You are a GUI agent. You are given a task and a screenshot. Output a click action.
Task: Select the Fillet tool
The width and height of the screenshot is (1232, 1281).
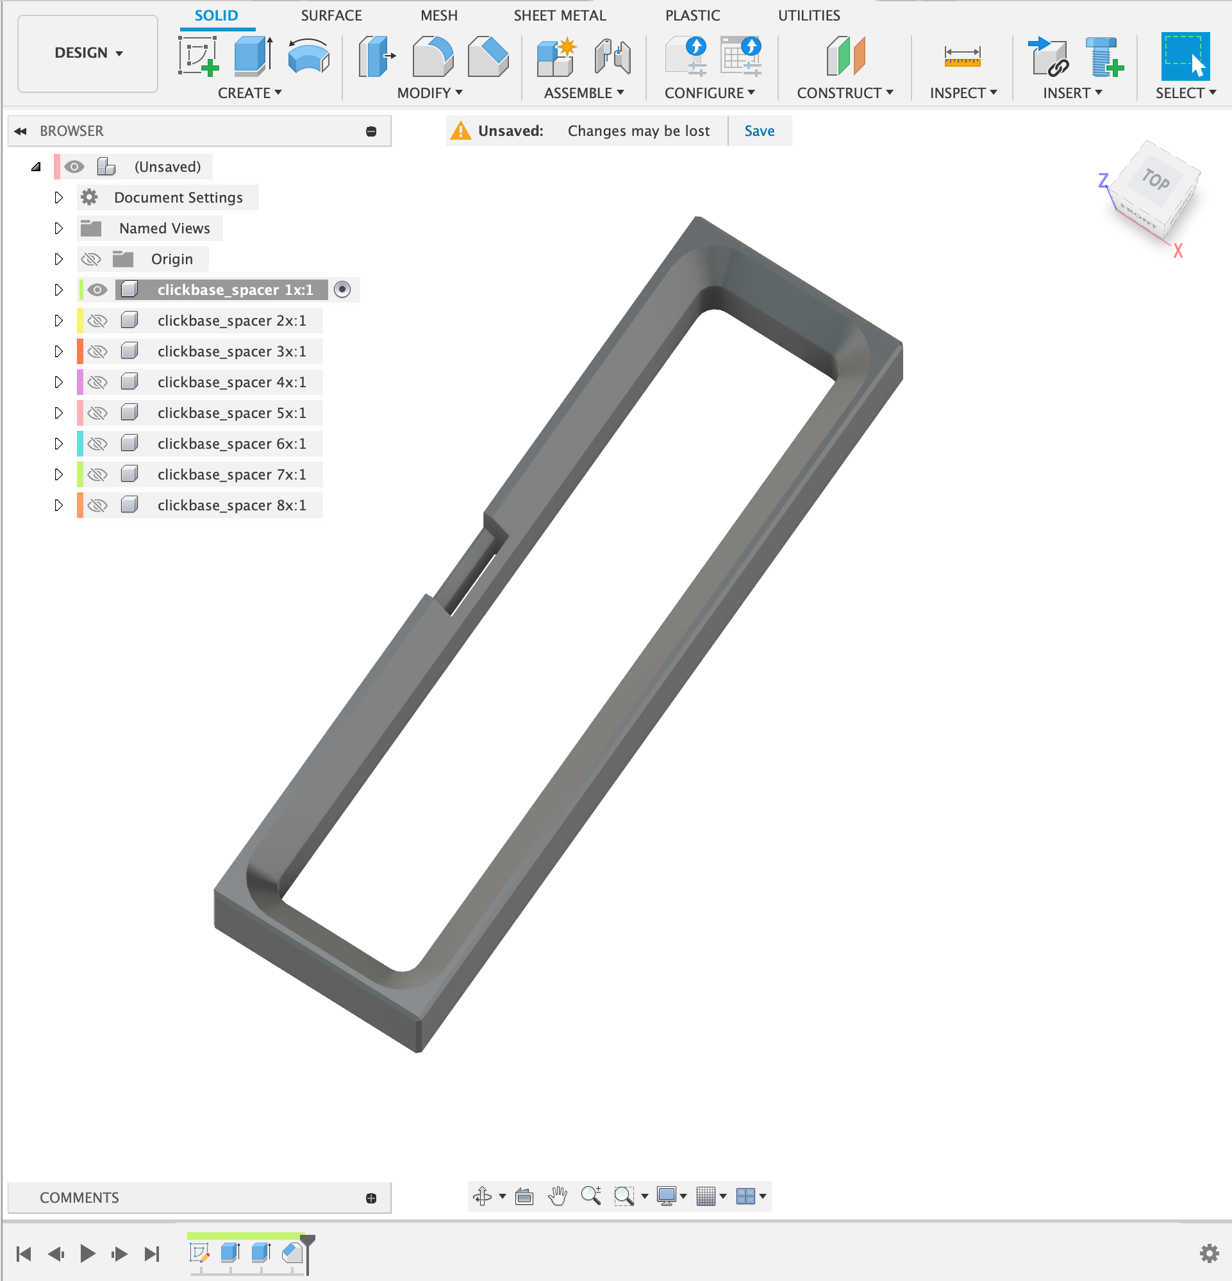pyautogui.click(x=433, y=56)
